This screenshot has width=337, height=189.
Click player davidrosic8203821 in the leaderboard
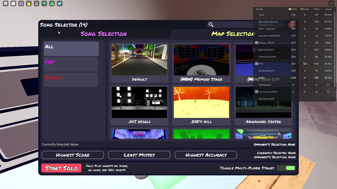tap(270, 36)
